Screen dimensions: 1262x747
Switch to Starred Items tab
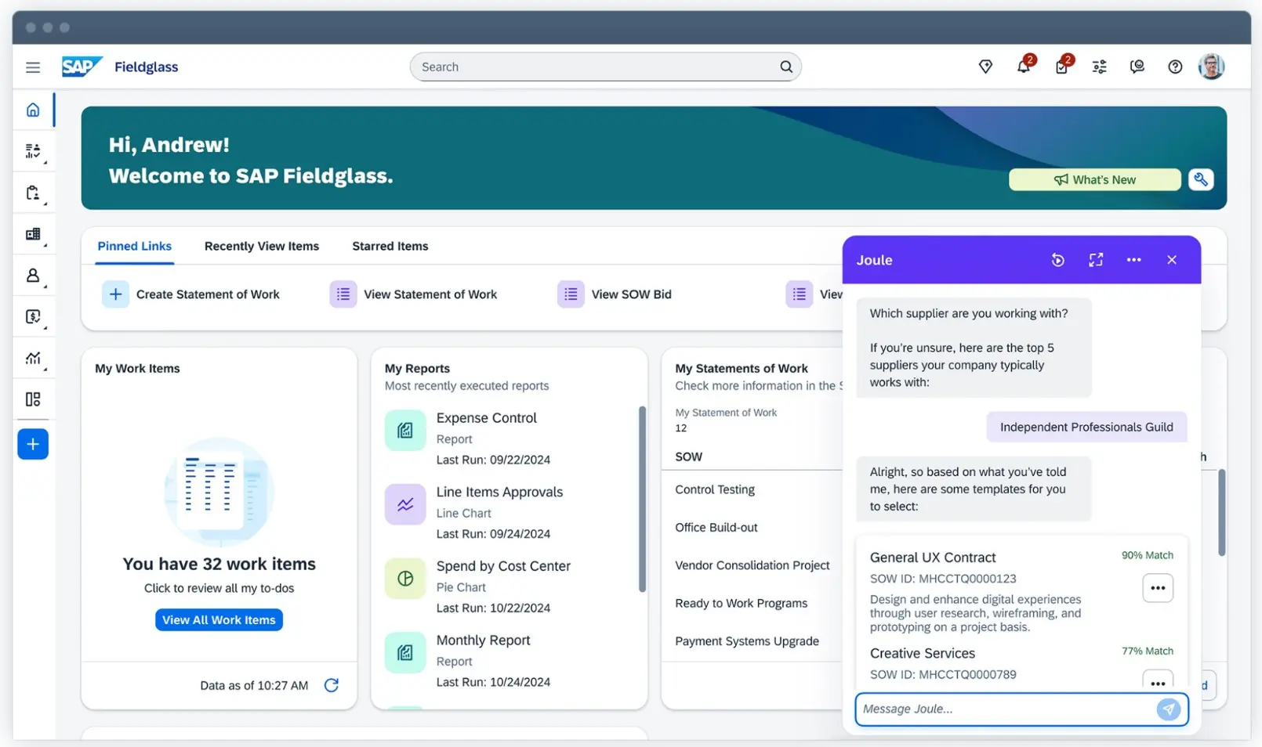click(x=390, y=246)
